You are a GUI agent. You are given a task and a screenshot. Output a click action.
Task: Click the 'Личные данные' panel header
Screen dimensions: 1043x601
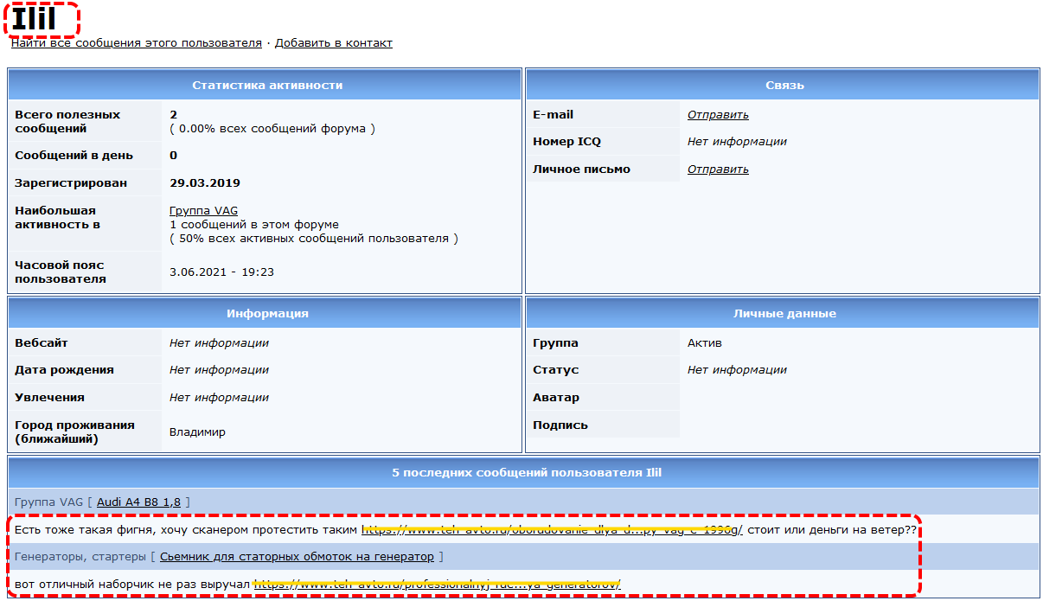(x=784, y=313)
